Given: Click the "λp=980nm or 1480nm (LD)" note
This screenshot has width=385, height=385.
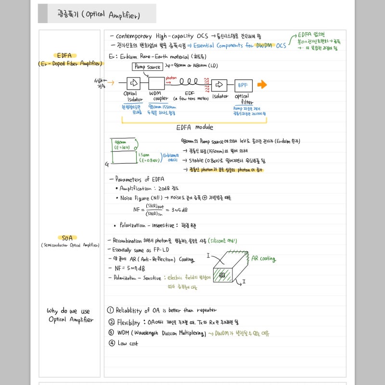Looking at the screenshot, I should pyautogui.click(x=192, y=65).
